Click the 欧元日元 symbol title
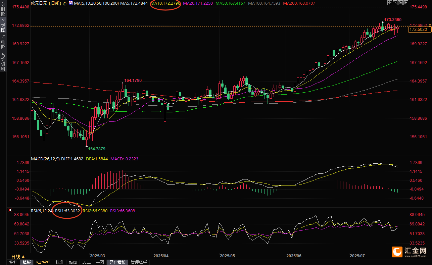The width and height of the screenshot is (432, 265). coord(39,3)
